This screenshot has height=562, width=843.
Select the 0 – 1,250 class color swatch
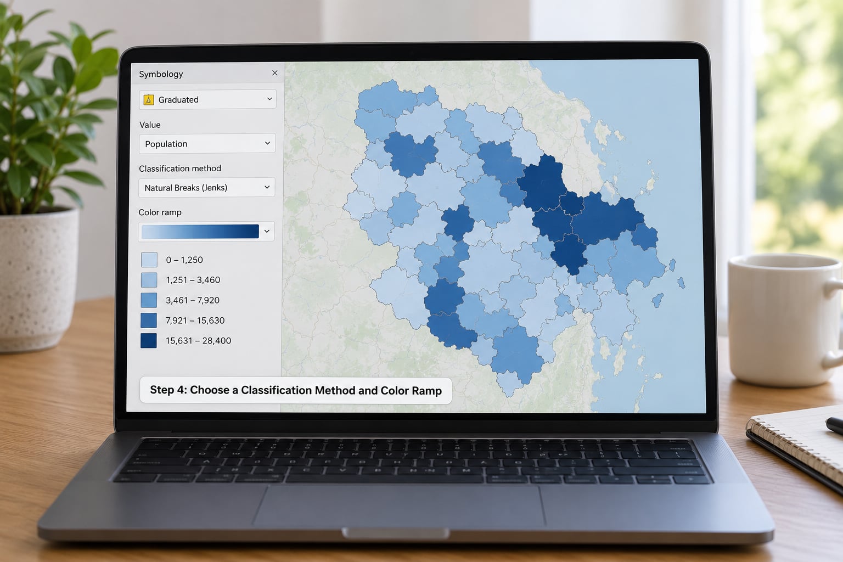pyautogui.click(x=149, y=260)
